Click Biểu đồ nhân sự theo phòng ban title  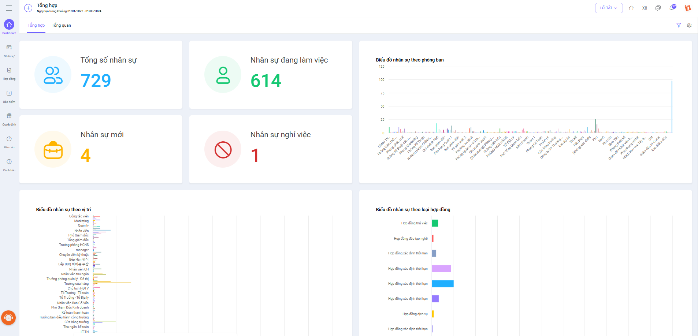point(410,60)
